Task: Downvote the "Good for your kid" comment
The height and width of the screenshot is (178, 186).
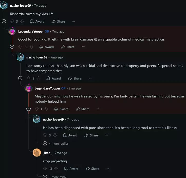Action: 32,47
